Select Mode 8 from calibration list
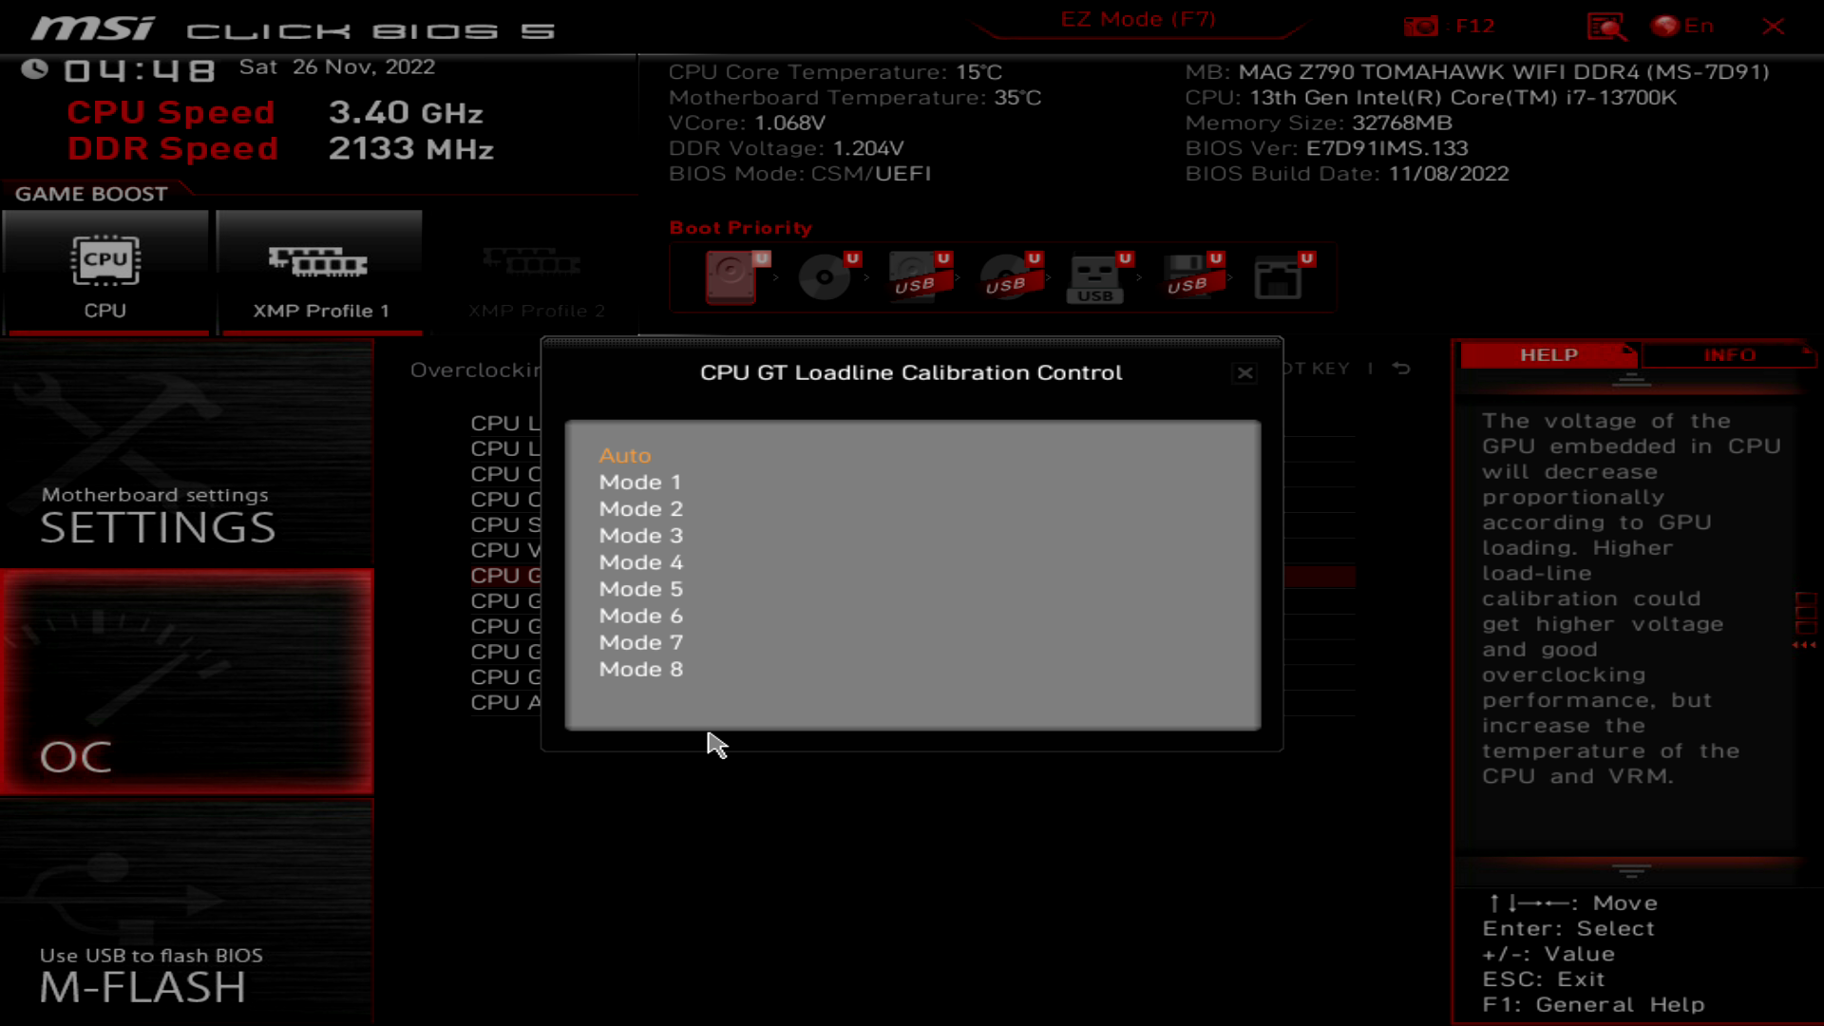1824x1026 pixels. coord(640,669)
